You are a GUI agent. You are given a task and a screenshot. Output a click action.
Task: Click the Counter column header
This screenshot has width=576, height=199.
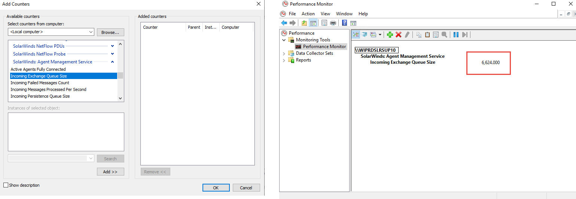(x=164, y=27)
